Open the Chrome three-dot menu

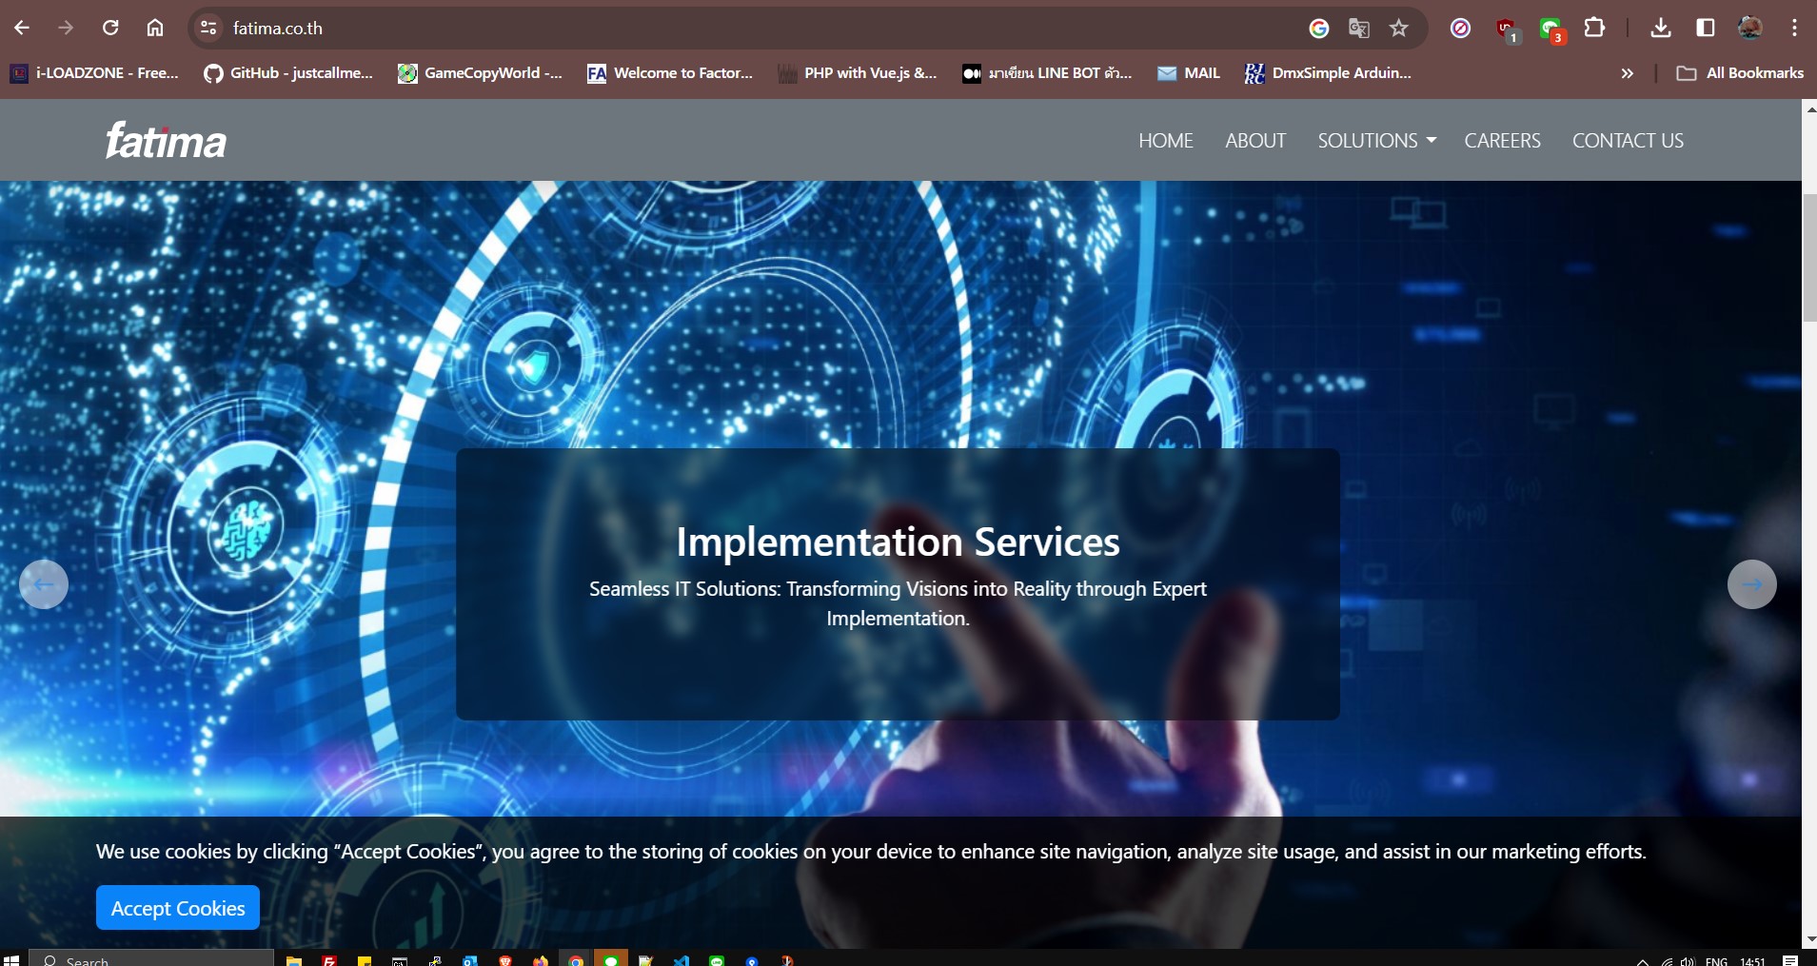coord(1794,28)
